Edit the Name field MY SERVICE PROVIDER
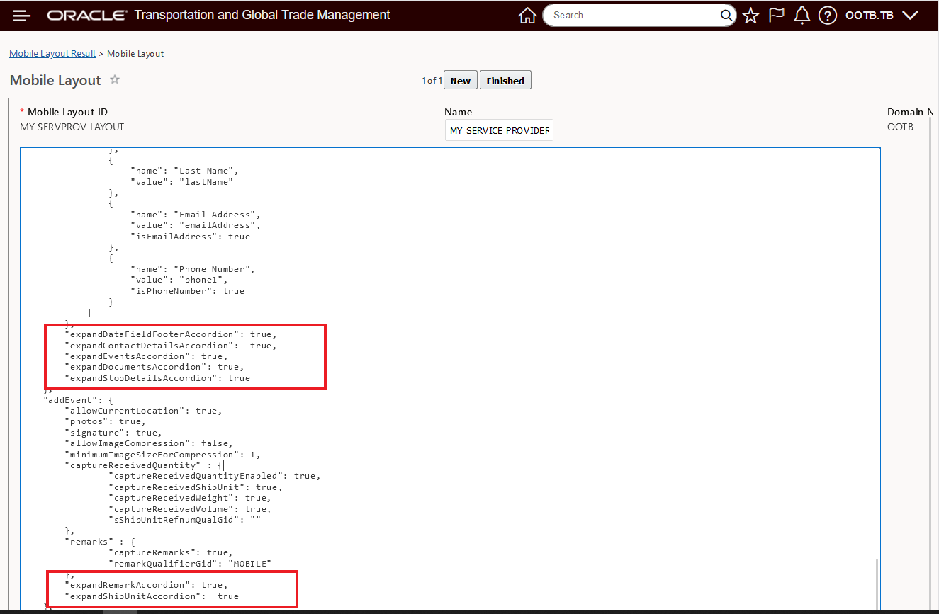939x614 pixels. [x=499, y=130]
